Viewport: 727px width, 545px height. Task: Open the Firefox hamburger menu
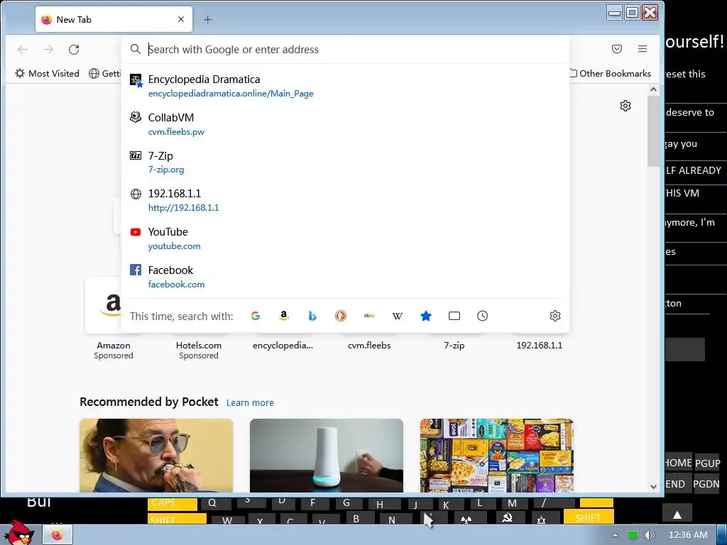point(642,49)
